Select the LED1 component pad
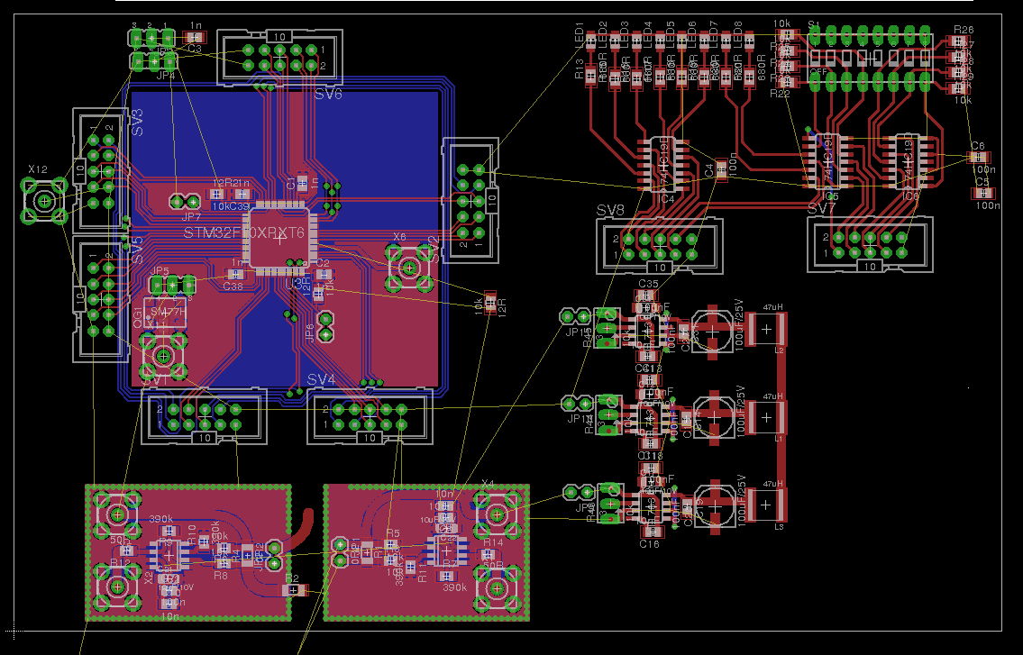This screenshot has width=1023, height=655. coord(590,42)
